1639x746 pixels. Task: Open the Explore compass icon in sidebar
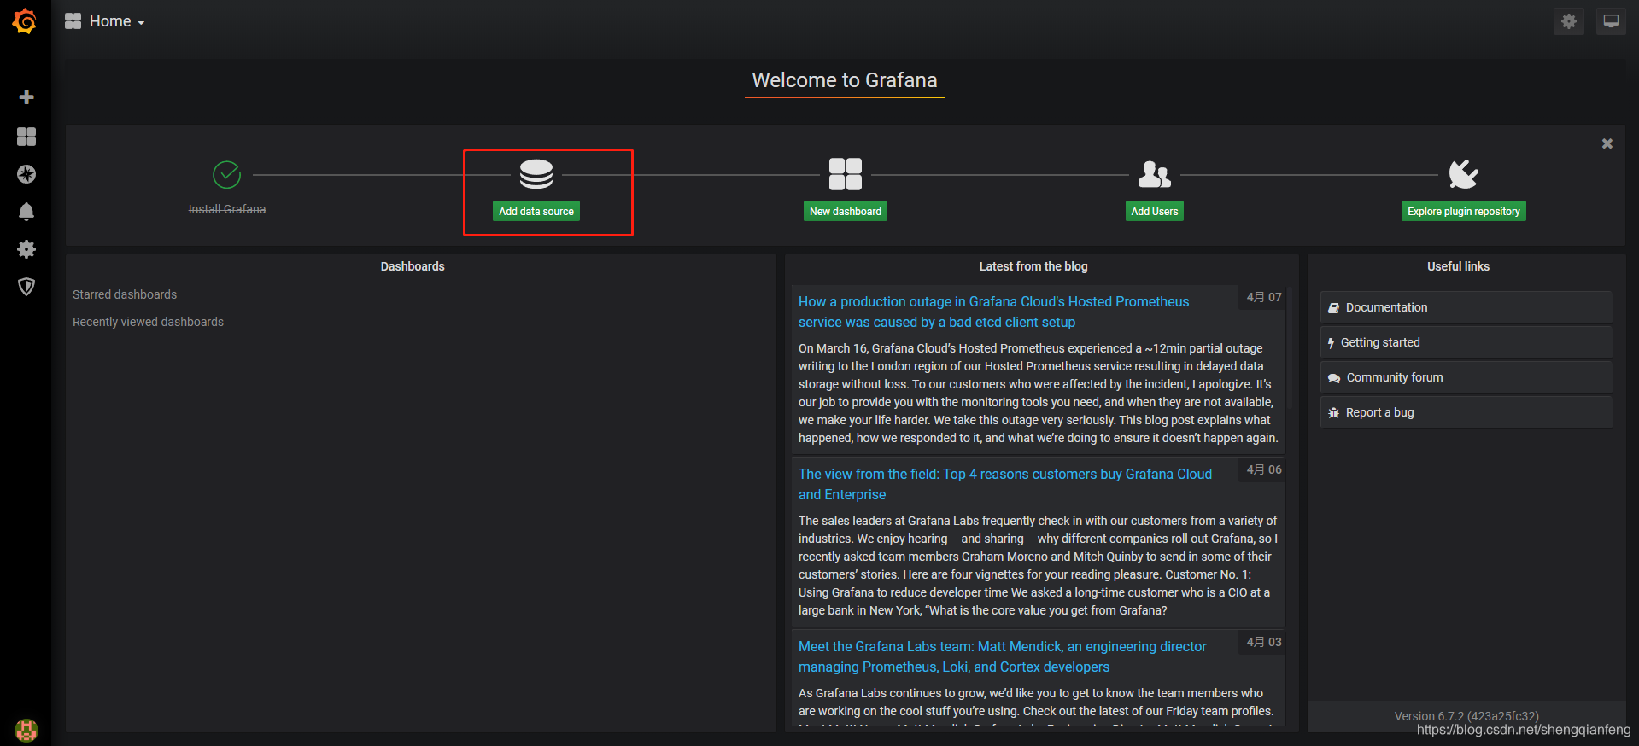[x=26, y=174]
